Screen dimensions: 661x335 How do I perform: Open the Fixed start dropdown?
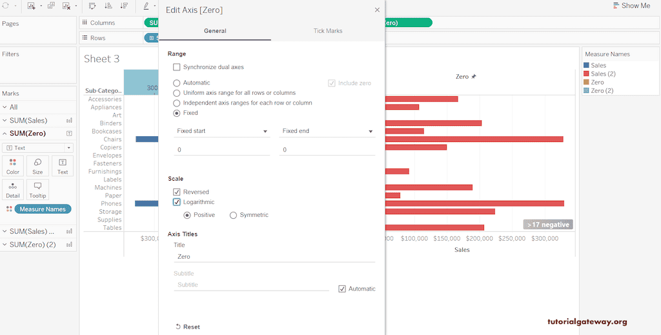(222, 131)
